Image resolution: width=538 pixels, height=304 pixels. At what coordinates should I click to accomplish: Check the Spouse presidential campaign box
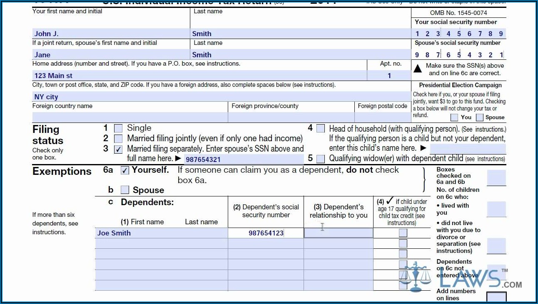click(480, 118)
